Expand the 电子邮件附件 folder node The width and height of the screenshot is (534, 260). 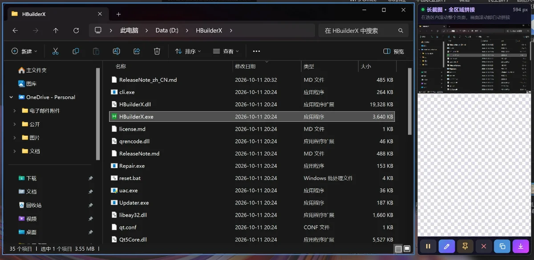15,110
